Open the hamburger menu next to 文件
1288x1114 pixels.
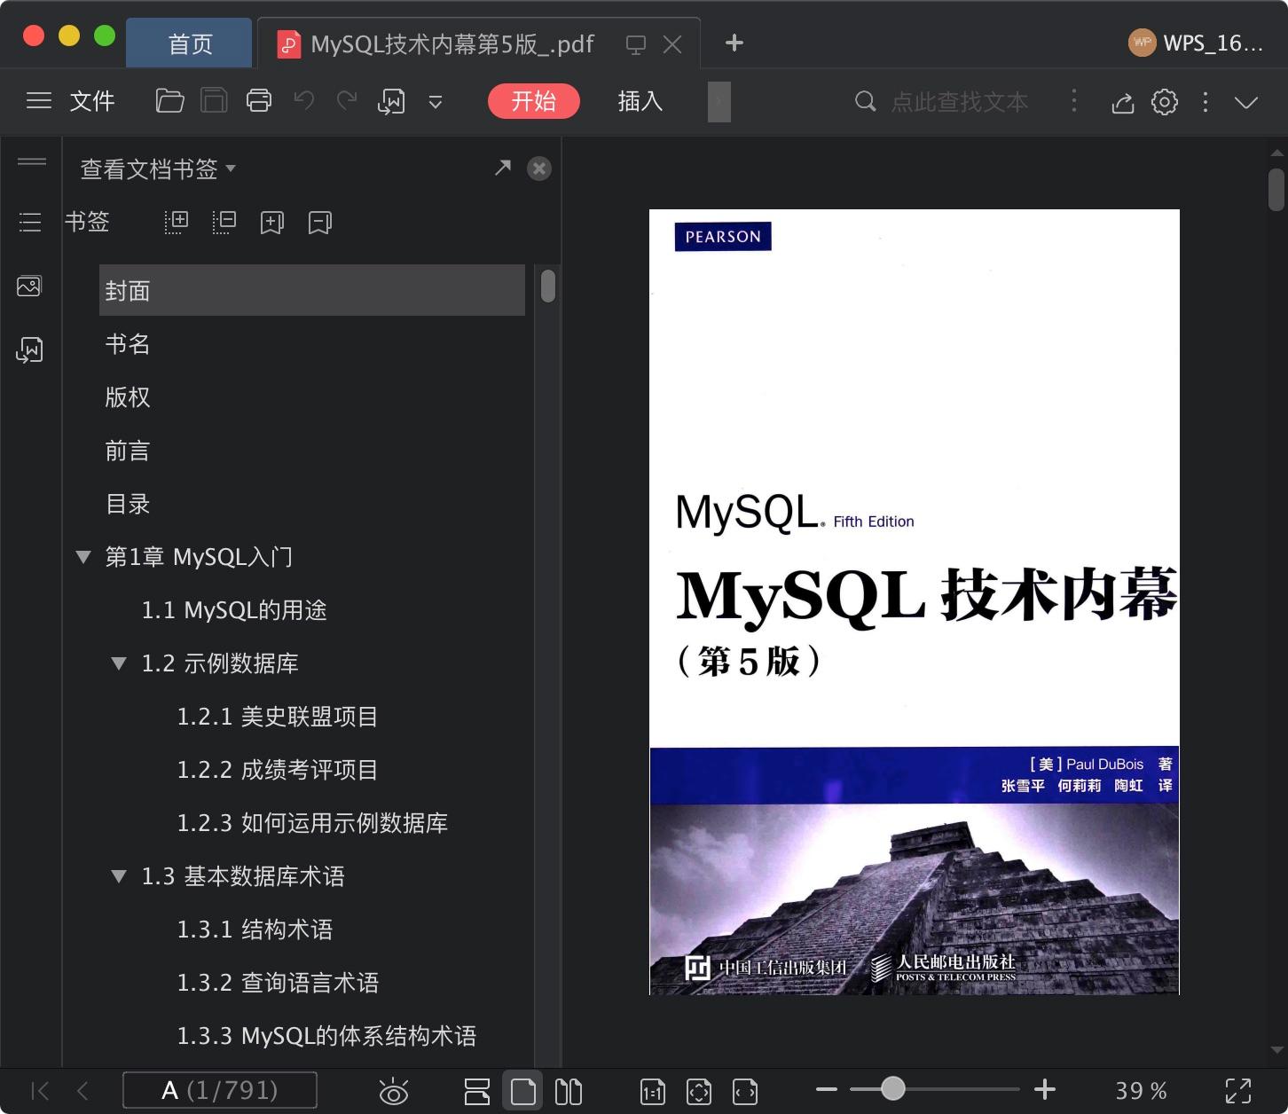(x=38, y=101)
